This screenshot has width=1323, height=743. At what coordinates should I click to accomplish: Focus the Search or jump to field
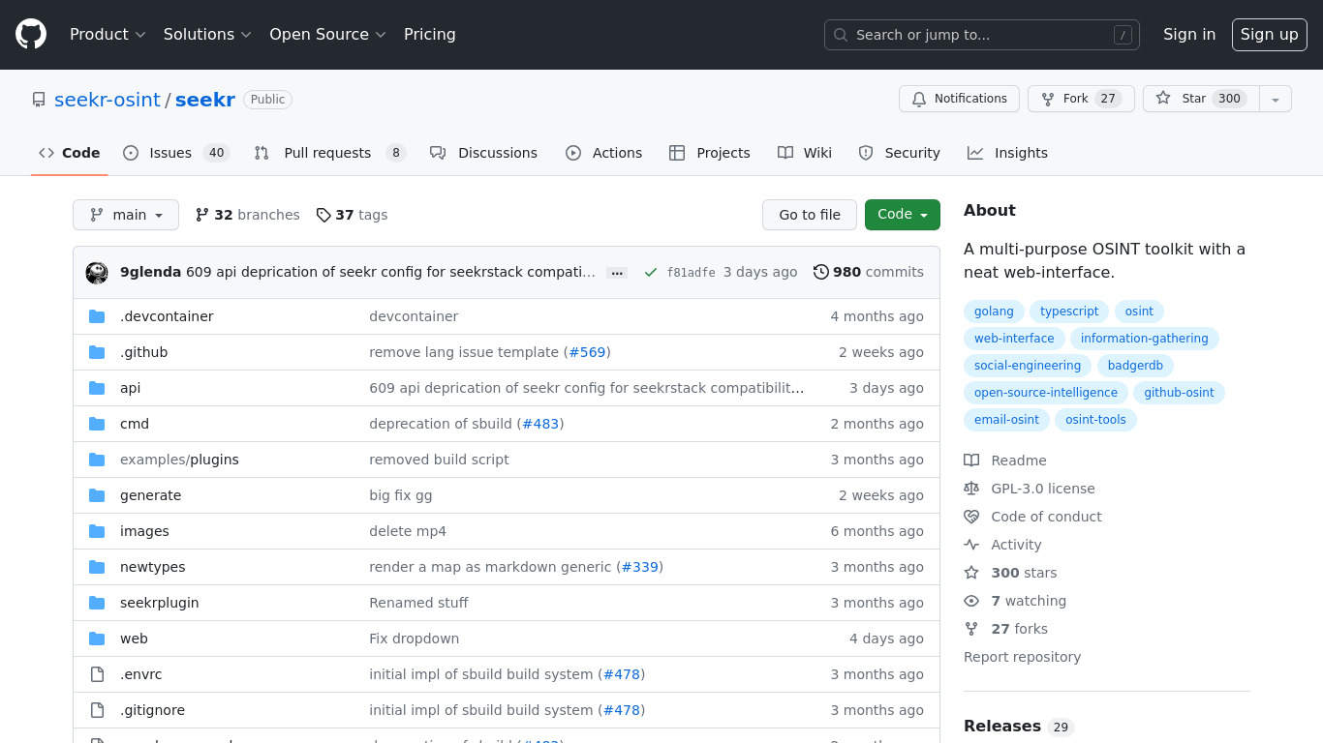(x=982, y=35)
